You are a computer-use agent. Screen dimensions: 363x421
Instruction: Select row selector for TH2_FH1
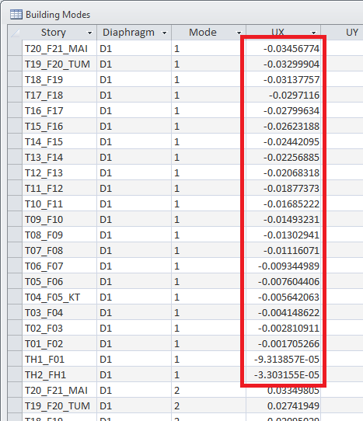click(x=15, y=375)
